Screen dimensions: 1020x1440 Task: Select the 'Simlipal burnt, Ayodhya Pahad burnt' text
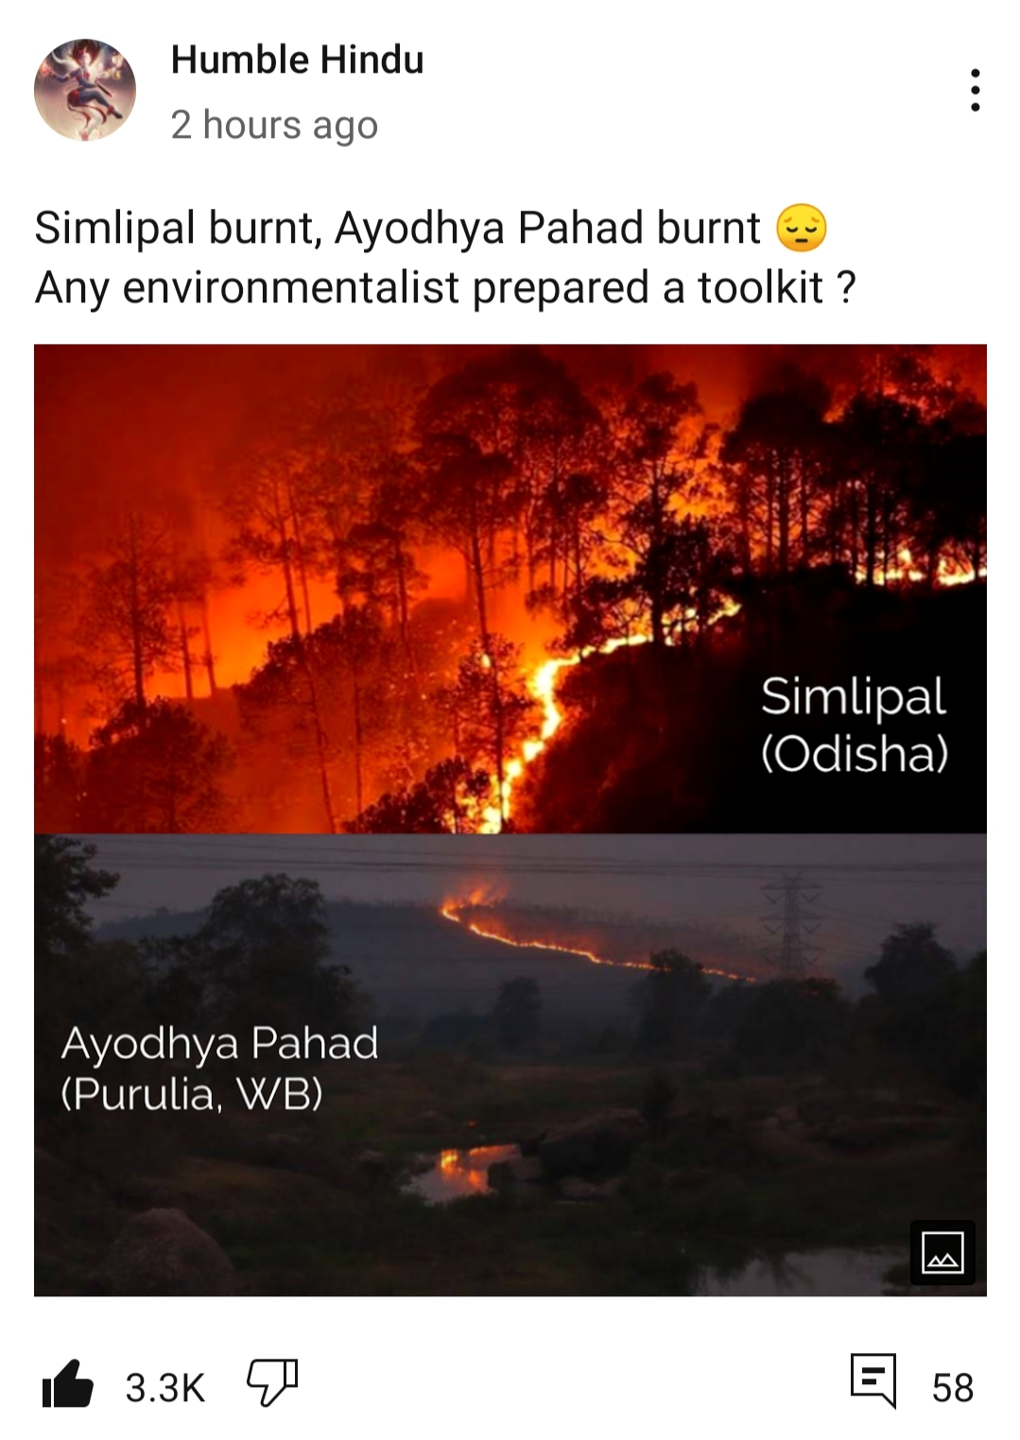397,229
